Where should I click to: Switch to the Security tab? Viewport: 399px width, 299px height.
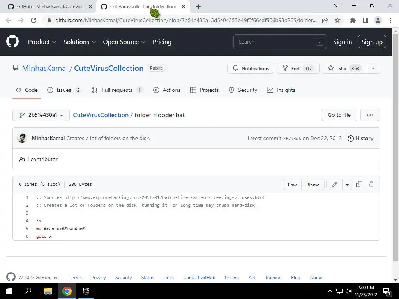(243, 90)
